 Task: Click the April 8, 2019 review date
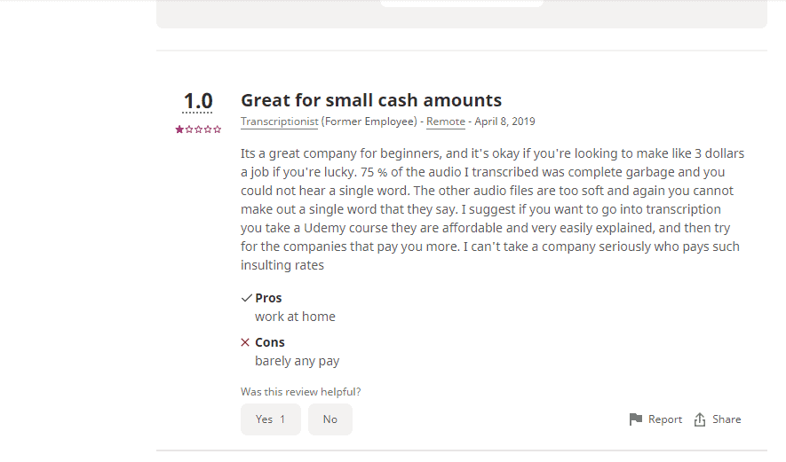(x=504, y=121)
